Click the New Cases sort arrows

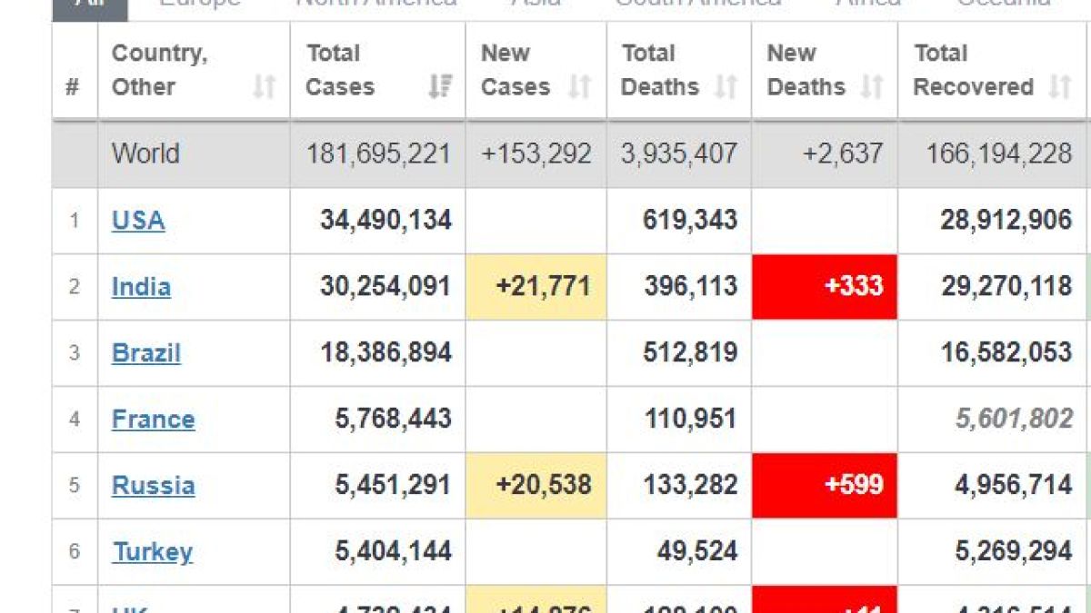(x=579, y=87)
